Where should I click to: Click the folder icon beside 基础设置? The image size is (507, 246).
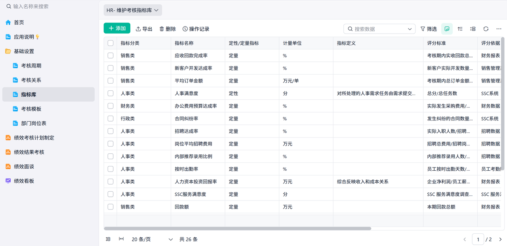[x=8, y=51]
